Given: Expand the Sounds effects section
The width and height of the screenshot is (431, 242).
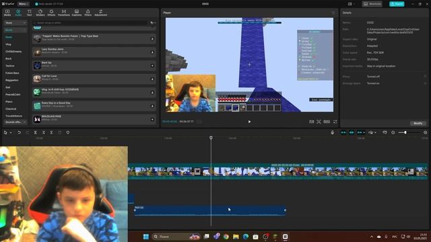Looking at the screenshot, I should (x=15, y=122).
